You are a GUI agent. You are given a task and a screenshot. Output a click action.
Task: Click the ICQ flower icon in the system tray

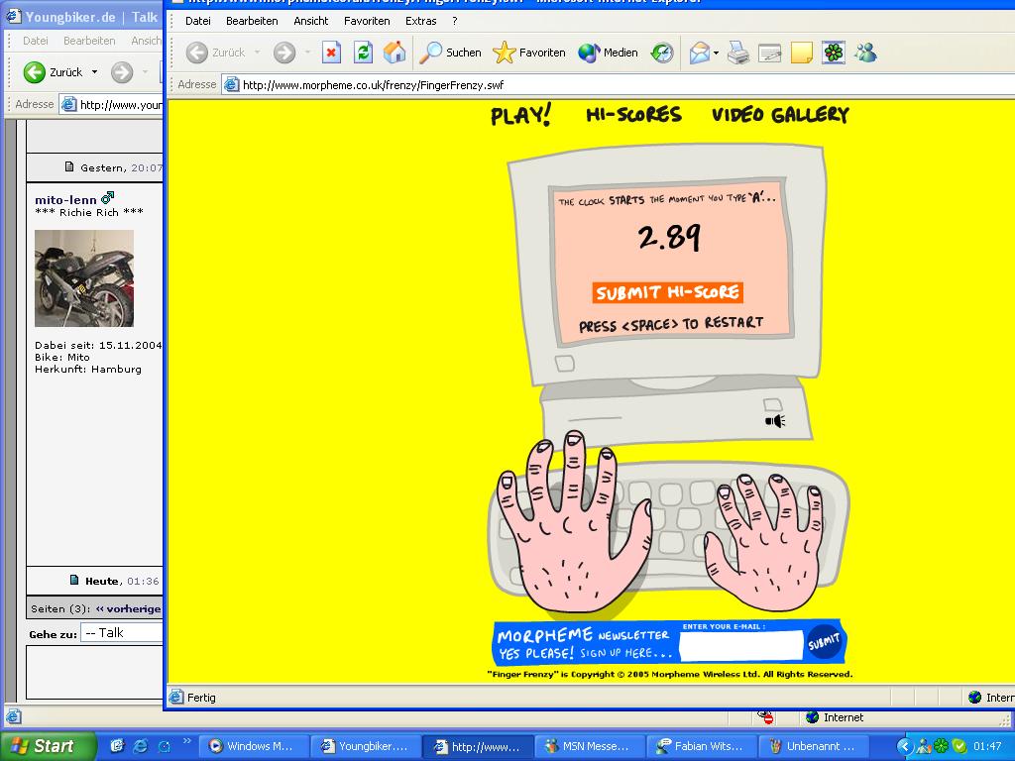pos(942,746)
